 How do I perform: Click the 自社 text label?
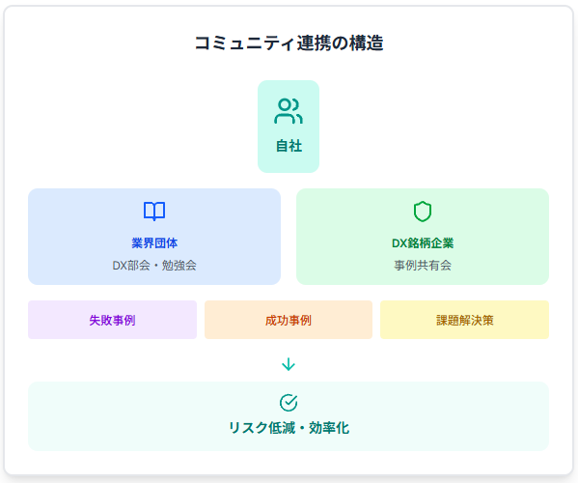[x=289, y=146]
